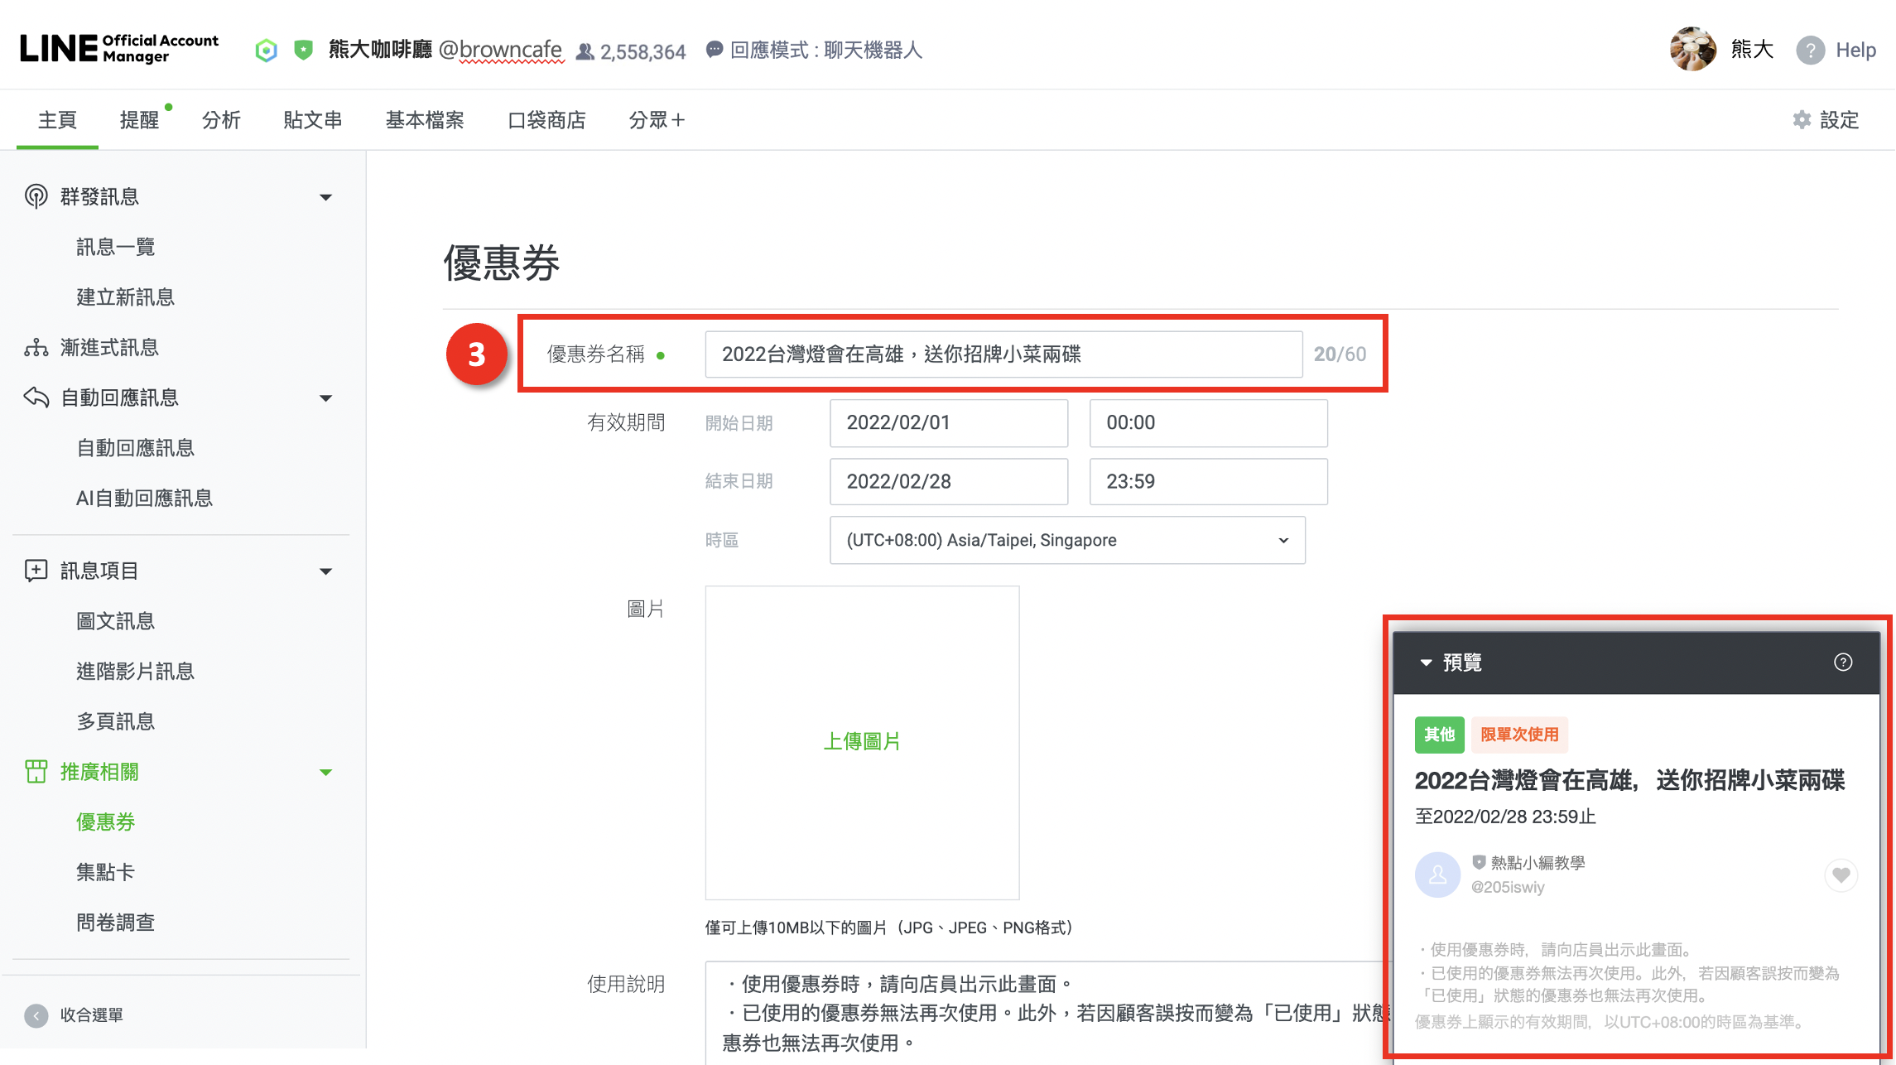Image resolution: width=1896 pixels, height=1065 pixels.
Task: Click the heart favorite icon in preview
Action: (x=1841, y=875)
